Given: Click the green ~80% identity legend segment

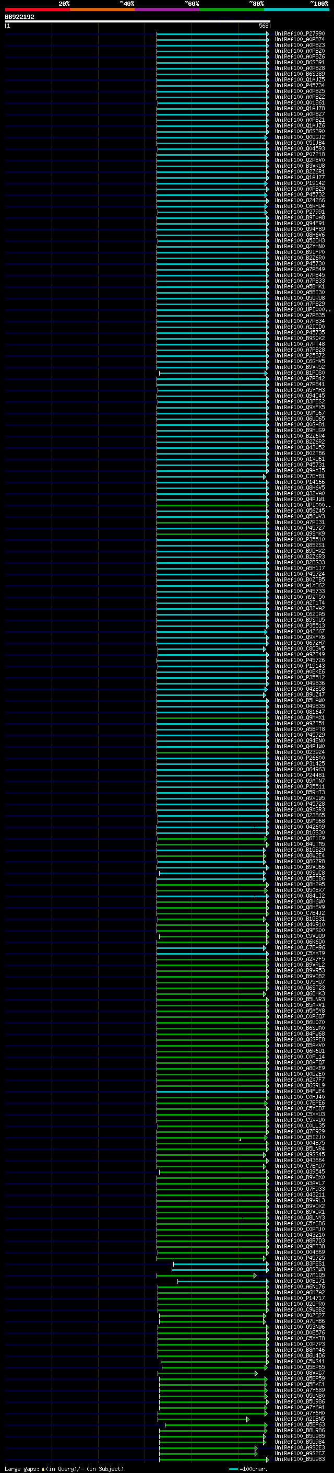Looking at the screenshot, I should tap(232, 9).
